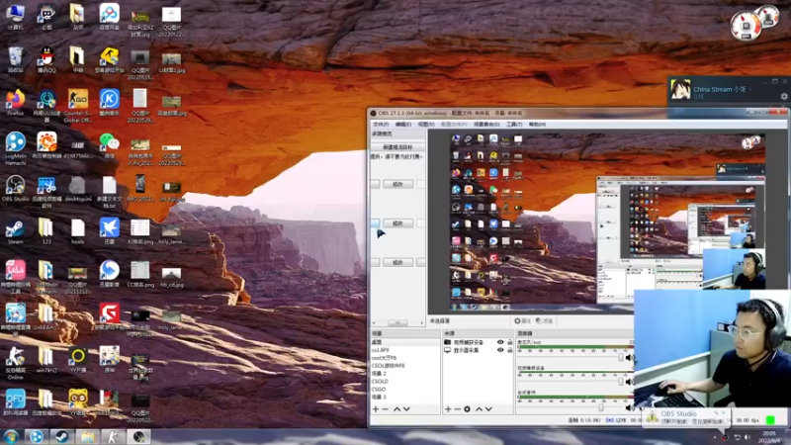Select the Steam desktop shortcut
The height and width of the screenshot is (445, 791).
coord(16,231)
